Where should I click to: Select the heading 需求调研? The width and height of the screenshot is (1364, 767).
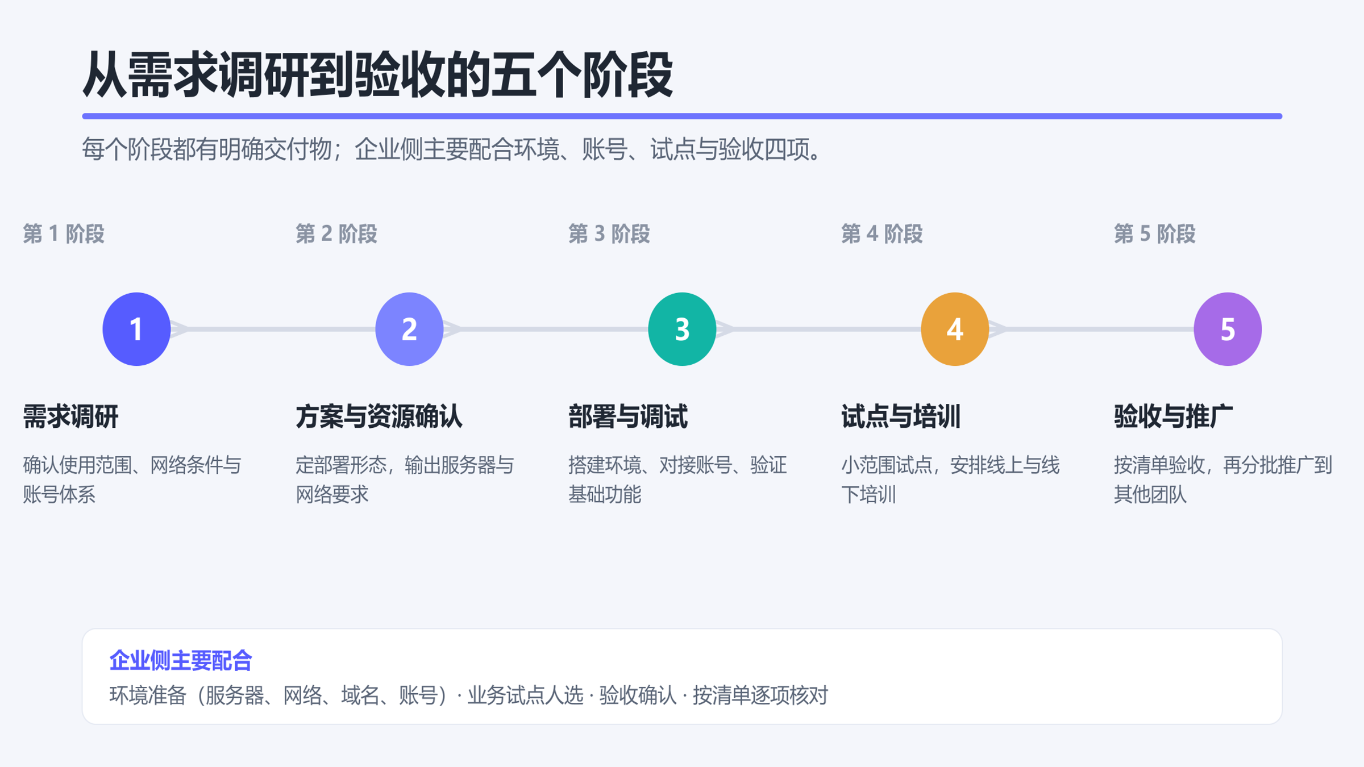click(x=70, y=416)
